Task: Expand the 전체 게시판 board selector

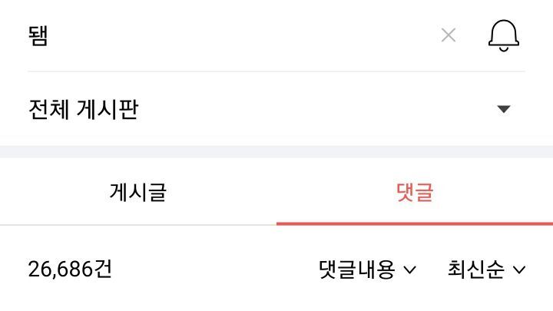Action: [x=276, y=109]
